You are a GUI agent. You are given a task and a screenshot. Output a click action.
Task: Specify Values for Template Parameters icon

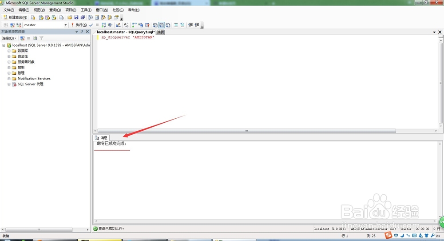(126, 25)
